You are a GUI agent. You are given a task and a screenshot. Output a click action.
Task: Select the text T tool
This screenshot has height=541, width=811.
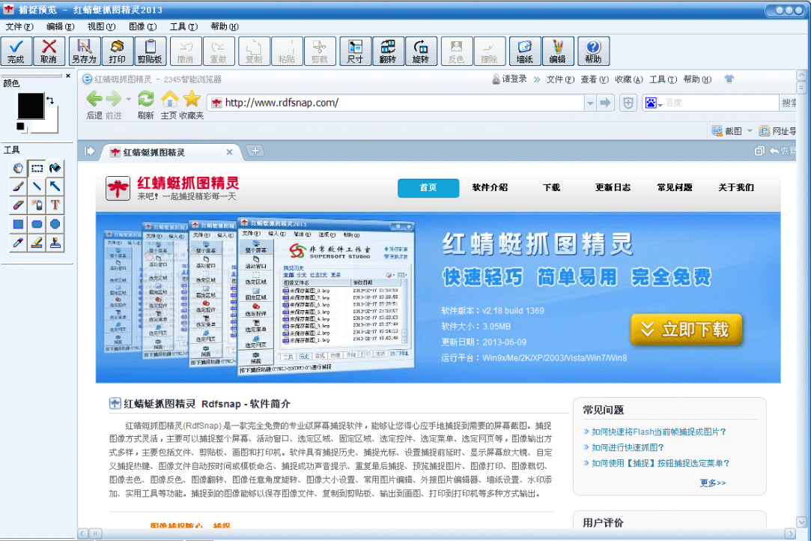[55, 205]
